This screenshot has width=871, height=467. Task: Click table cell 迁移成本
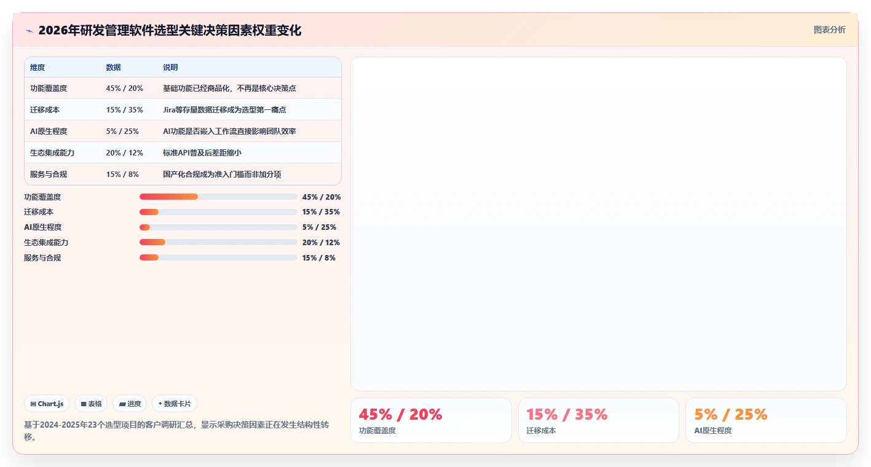[x=45, y=110]
